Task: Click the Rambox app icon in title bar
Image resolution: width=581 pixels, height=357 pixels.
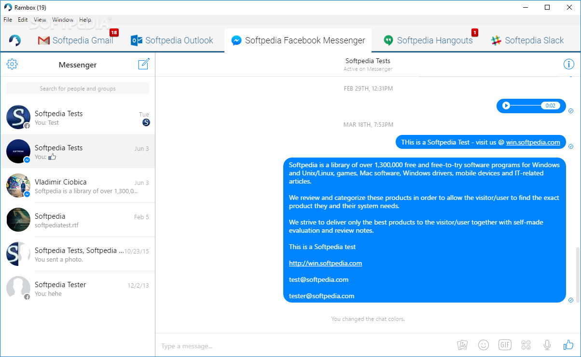Action: click(8, 7)
